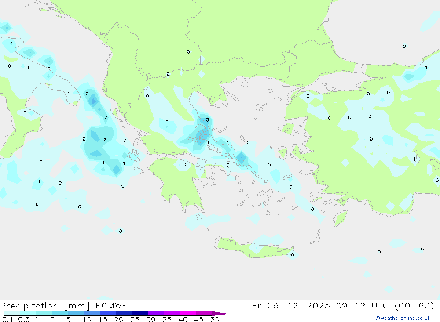Click the '20' legend scale label
The image size is (440, 322).
click(x=119, y=319)
